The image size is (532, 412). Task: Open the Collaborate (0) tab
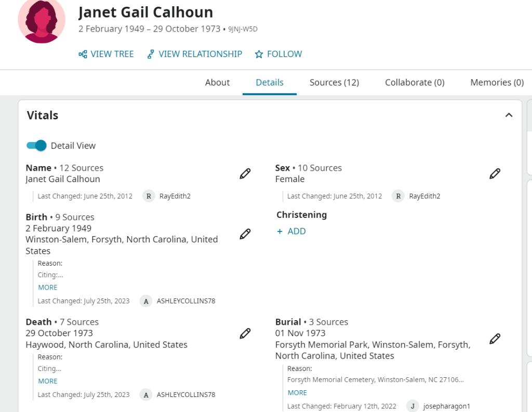415,83
